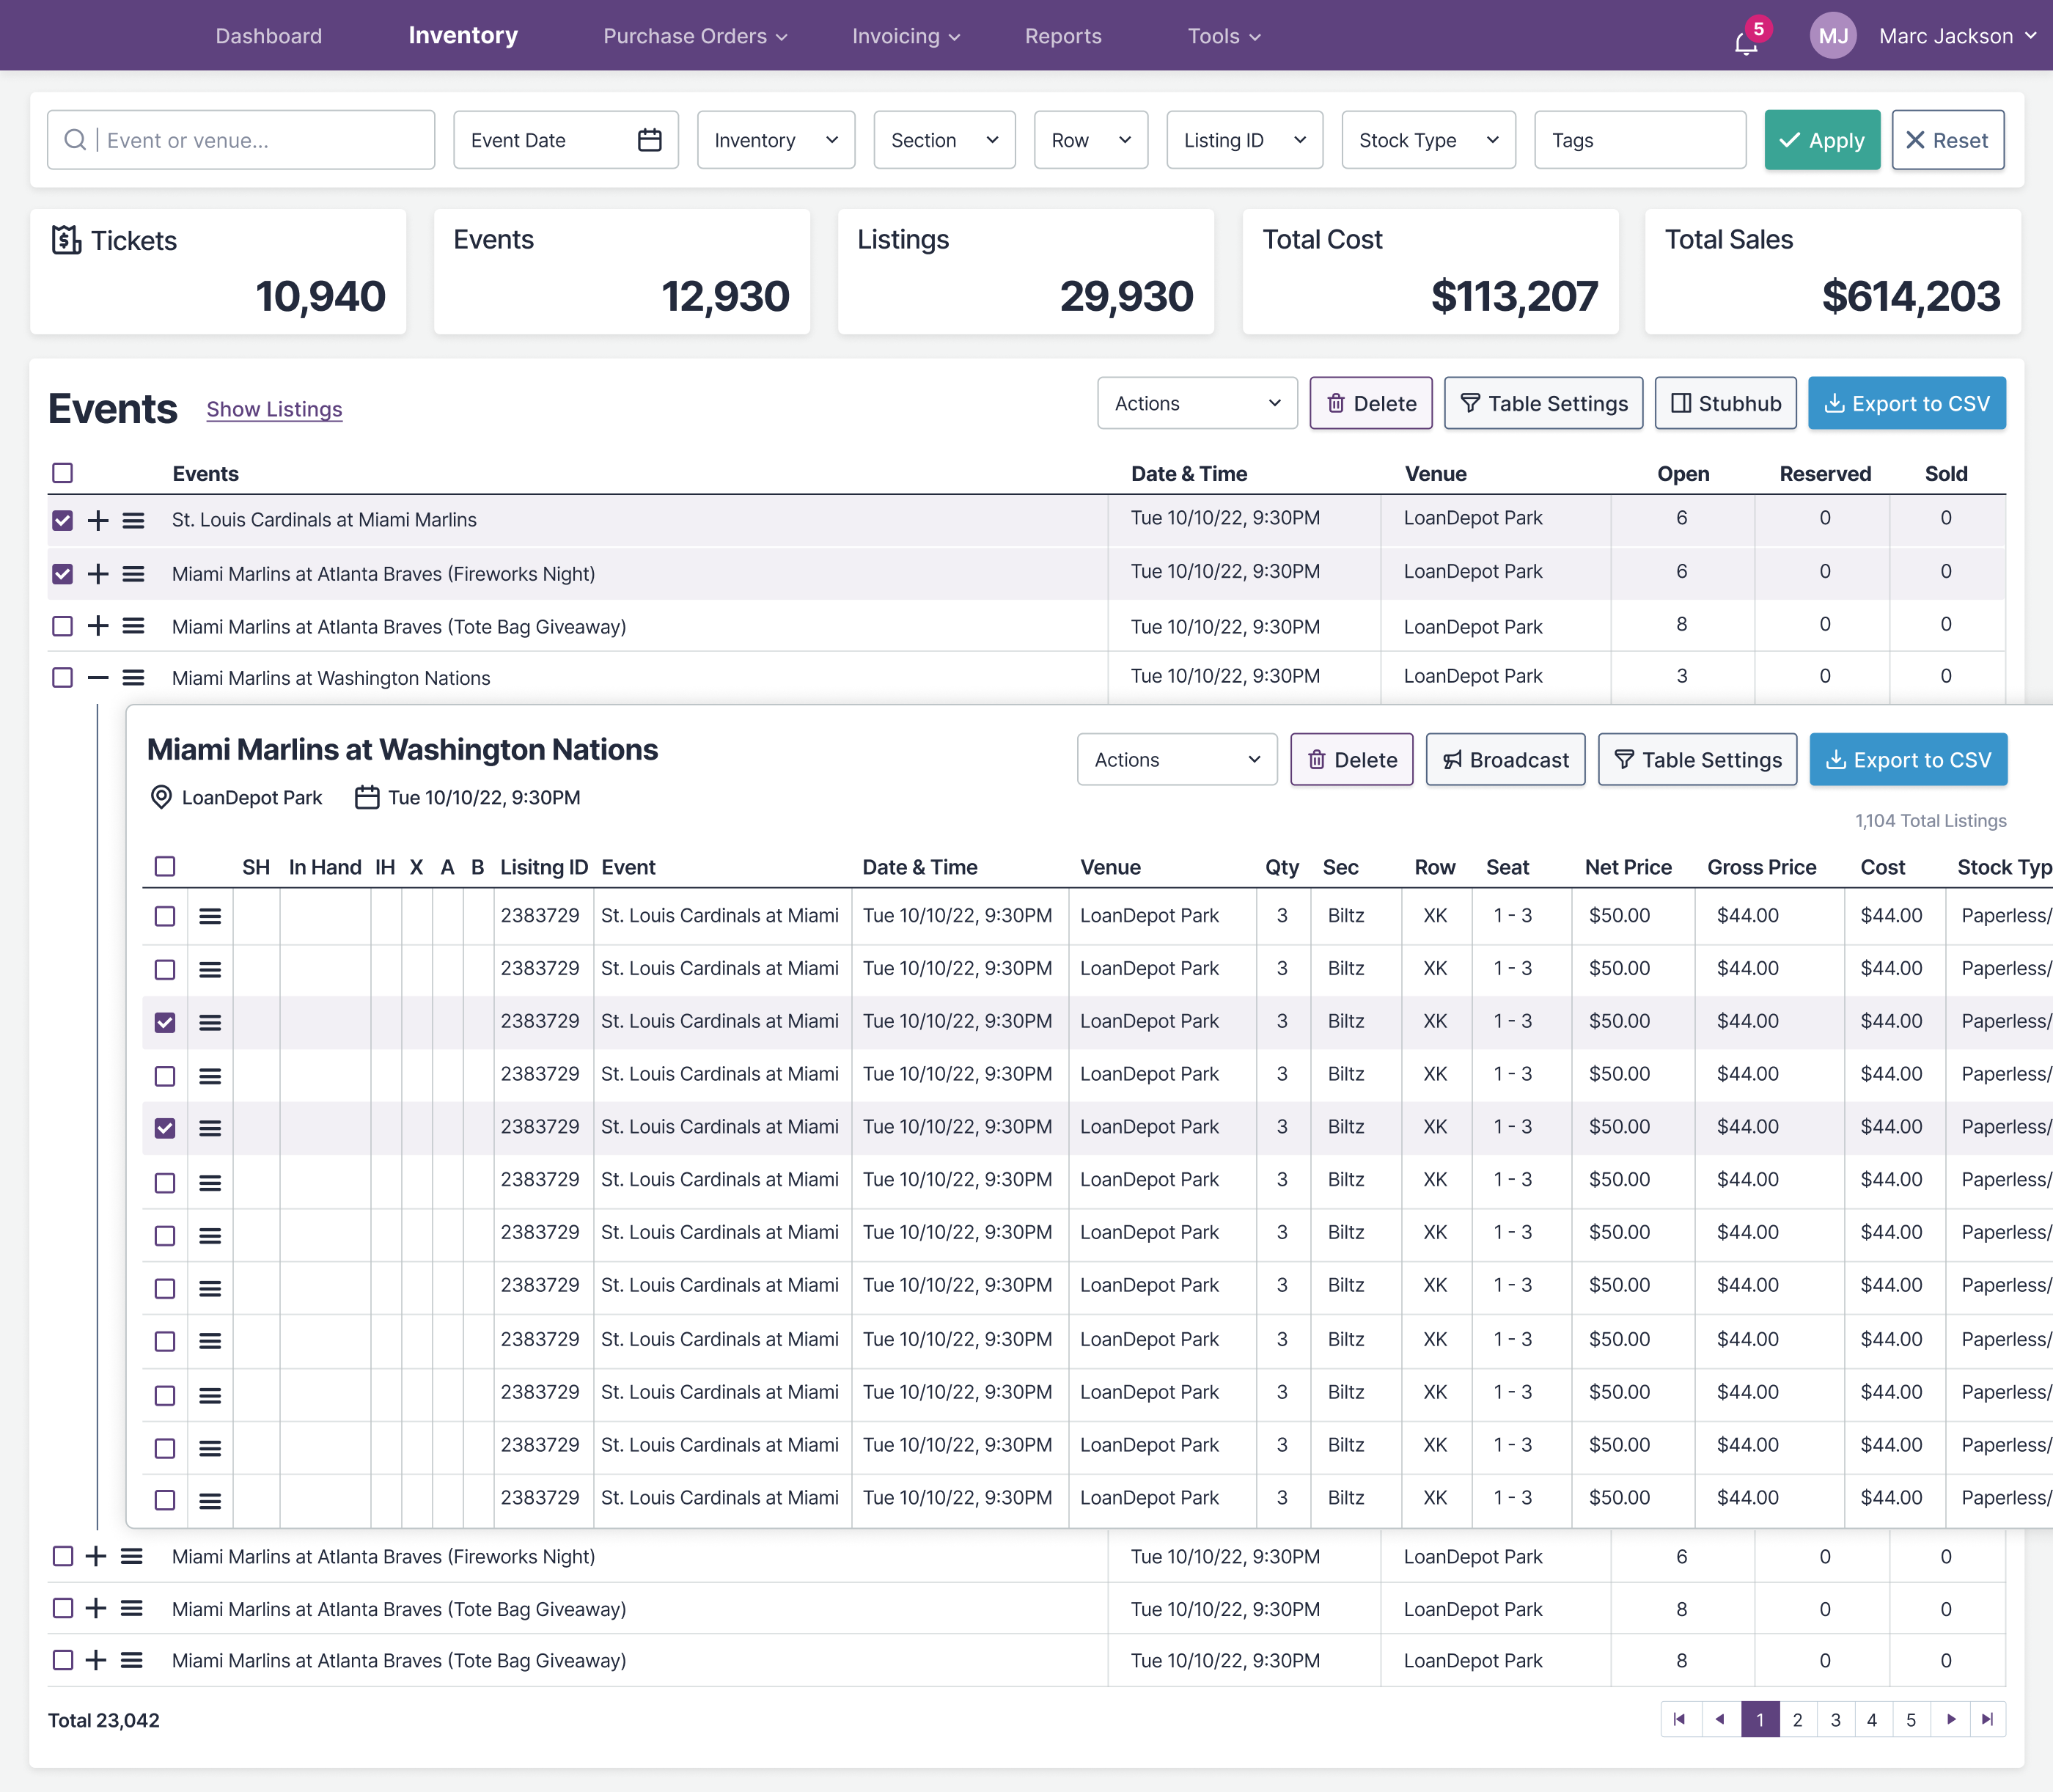Click the calendar icon in Event Date
Image resolution: width=2053 pixels, height=1792 pixels.
[x=649, y=140]
